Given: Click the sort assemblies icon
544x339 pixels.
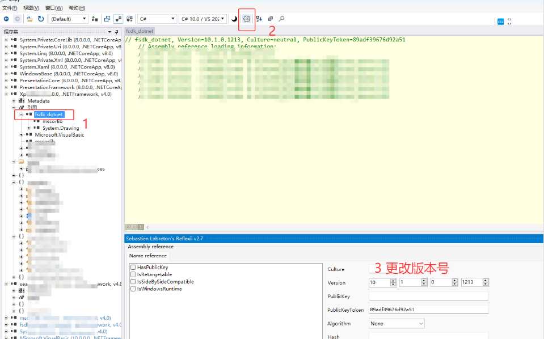Looking at the screenshot, I should point(259,19).
